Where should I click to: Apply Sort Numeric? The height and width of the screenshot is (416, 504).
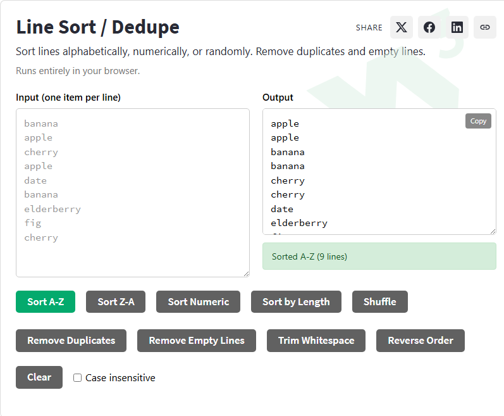[198, 302]
